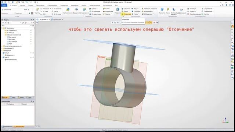Click the Проекция (Projection) tool
The image size is (235, 132).
click(x=192, y=9)
